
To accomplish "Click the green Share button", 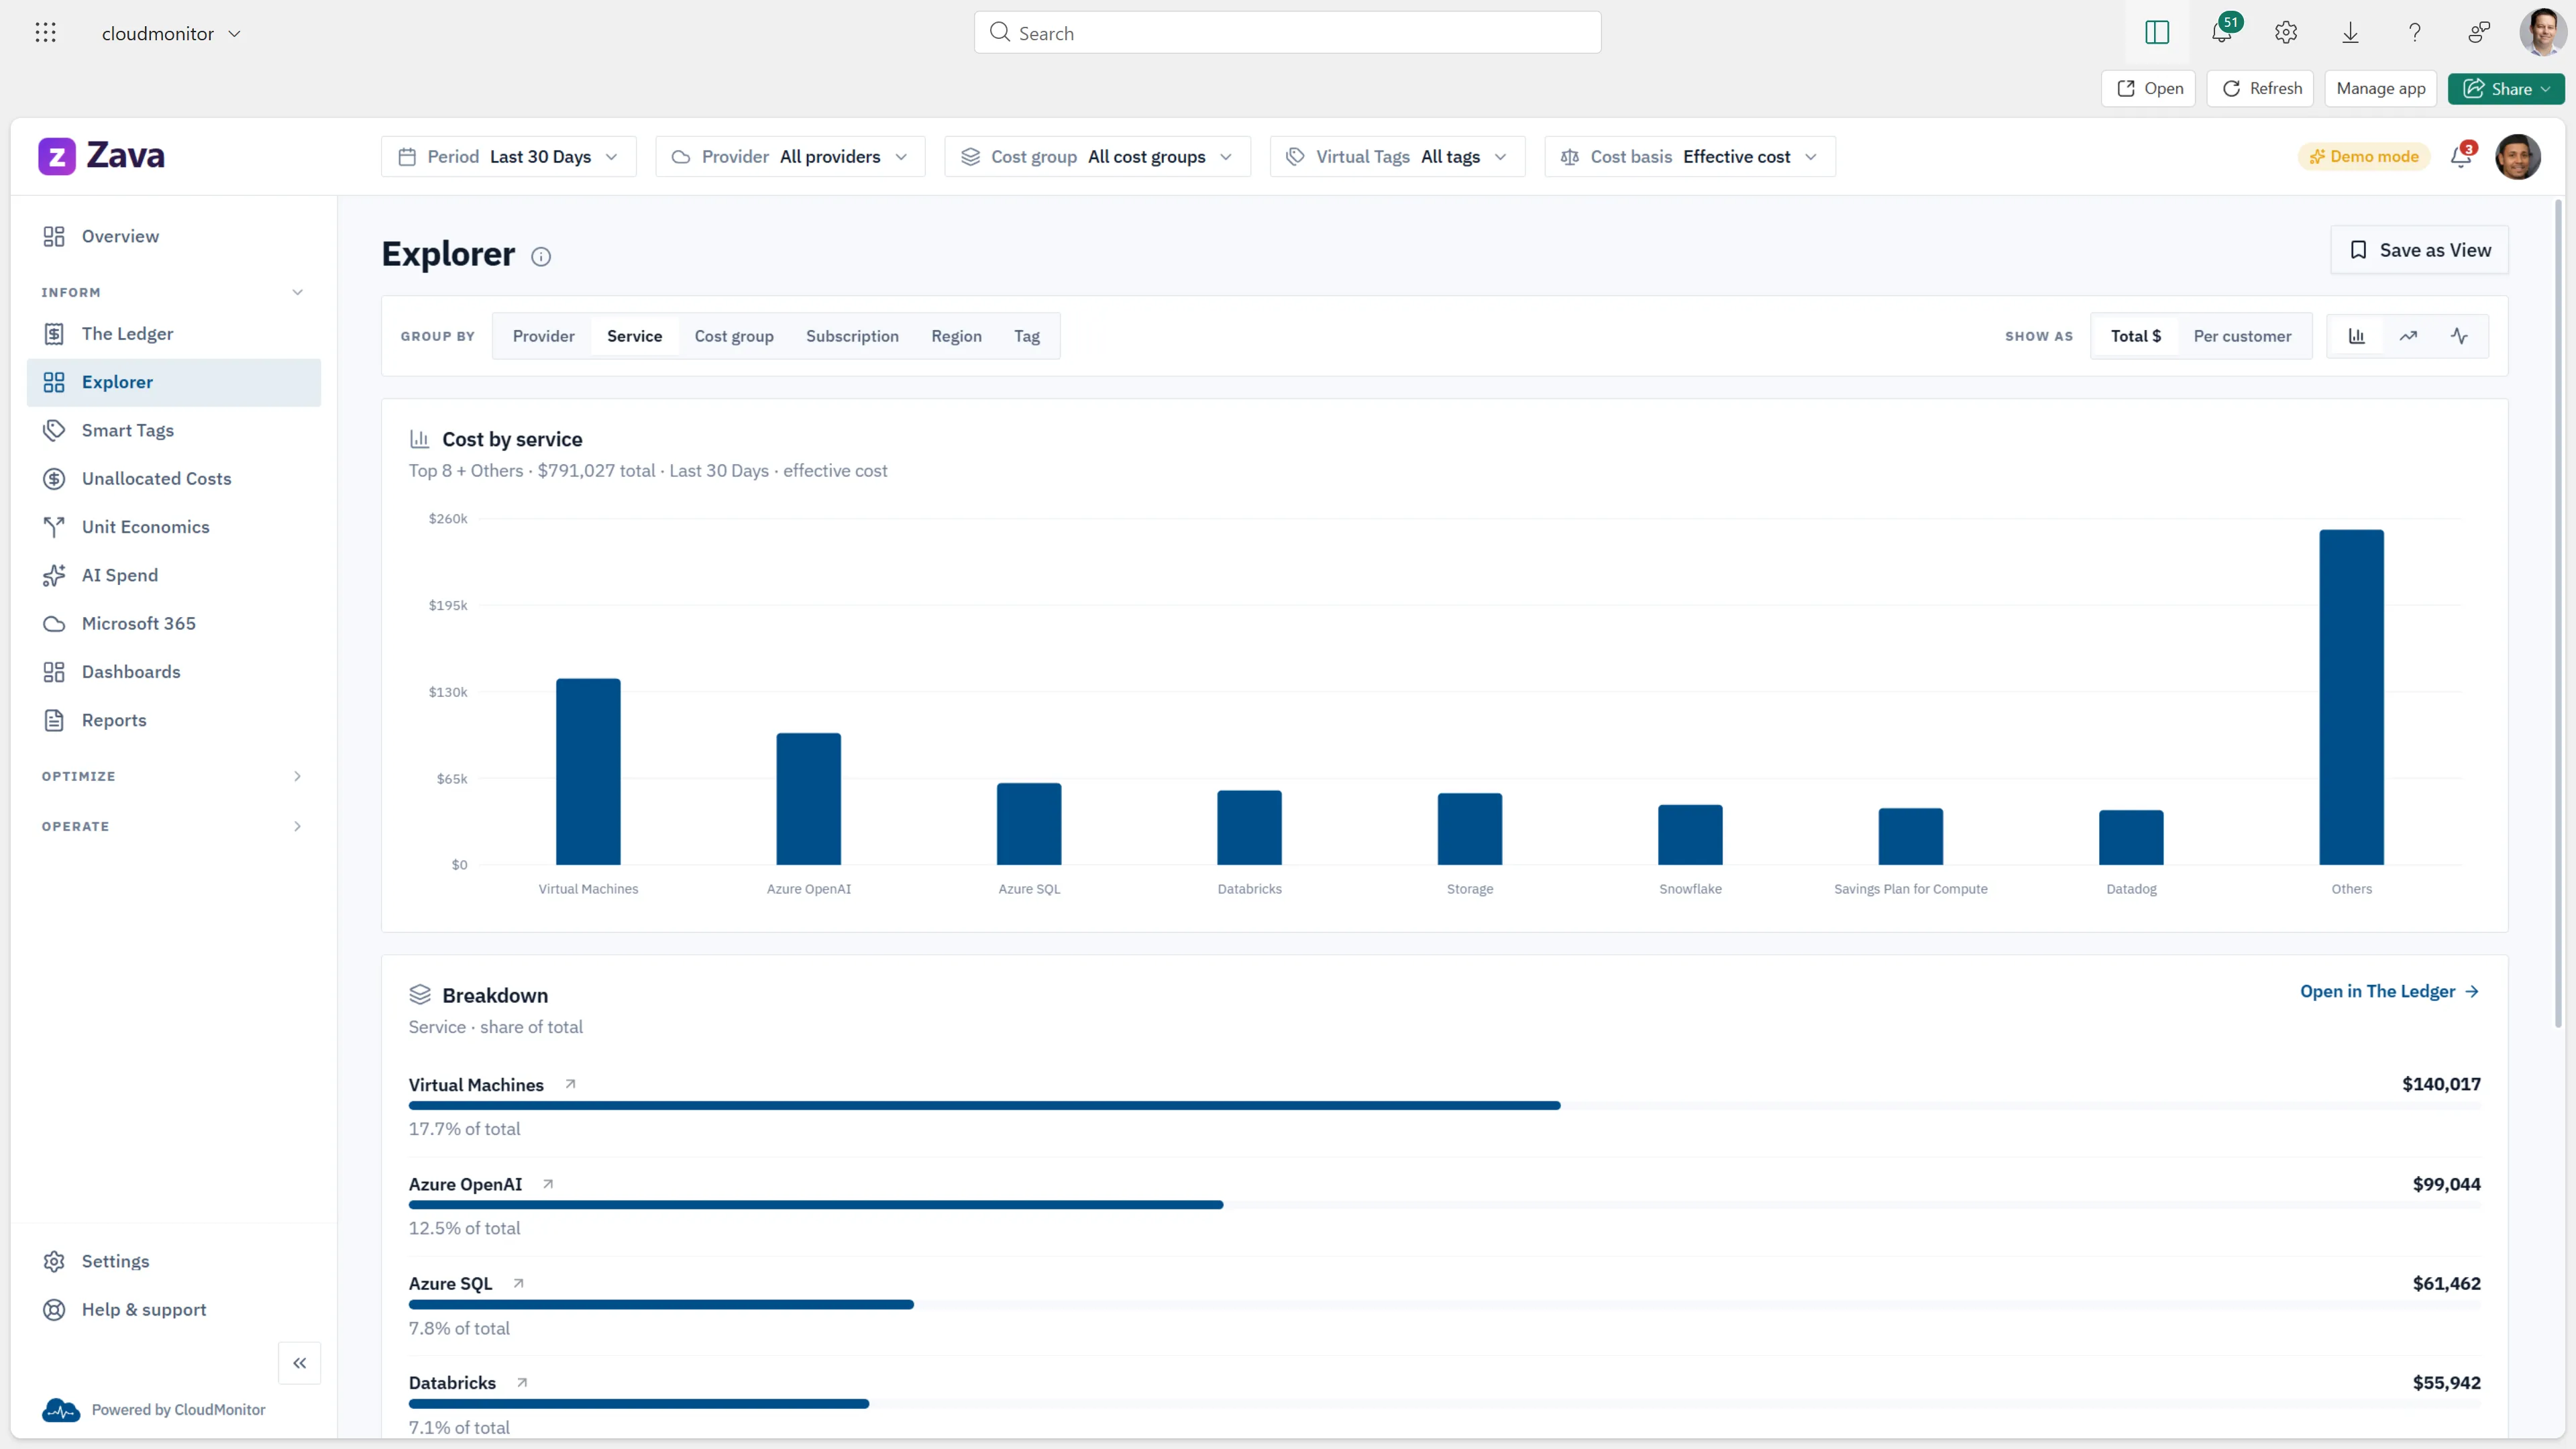I will coord(2506,89).
